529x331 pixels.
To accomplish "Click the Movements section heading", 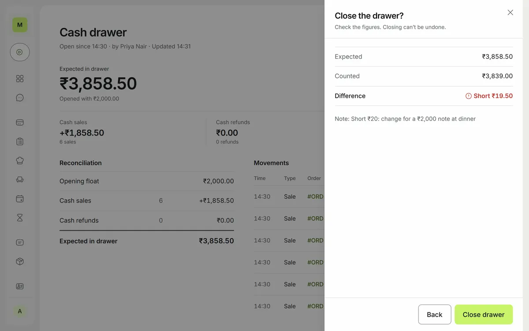I will (x=272, y=163).
